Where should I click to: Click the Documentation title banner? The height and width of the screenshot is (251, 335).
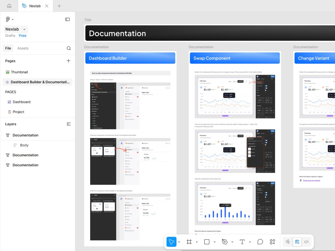point(210,33)
